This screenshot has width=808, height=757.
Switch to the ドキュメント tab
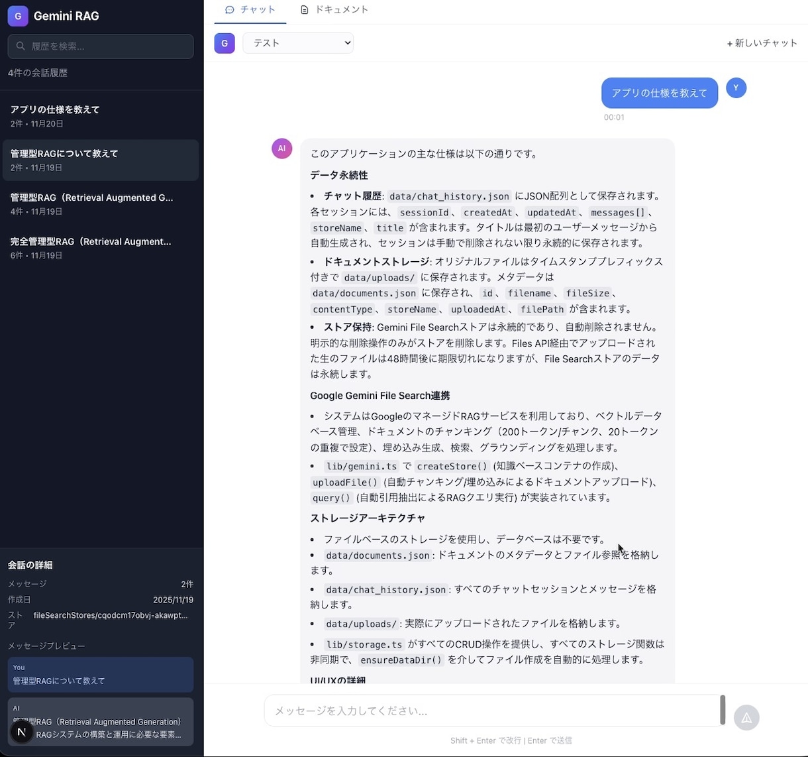[334, 10]
